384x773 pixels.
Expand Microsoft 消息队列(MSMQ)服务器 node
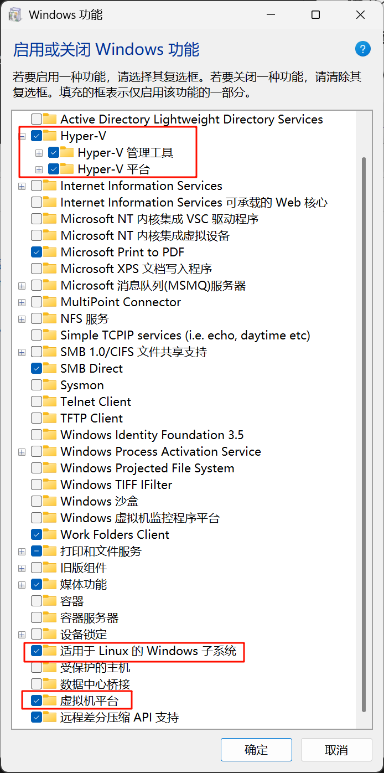tap(22, 286)
